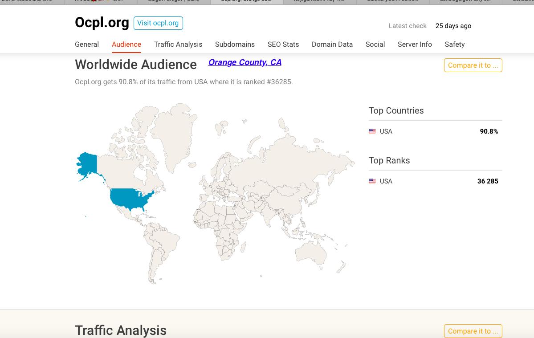Click the 90.8% traffic summary sentence

pyautogui.click(x=184, y=81)
